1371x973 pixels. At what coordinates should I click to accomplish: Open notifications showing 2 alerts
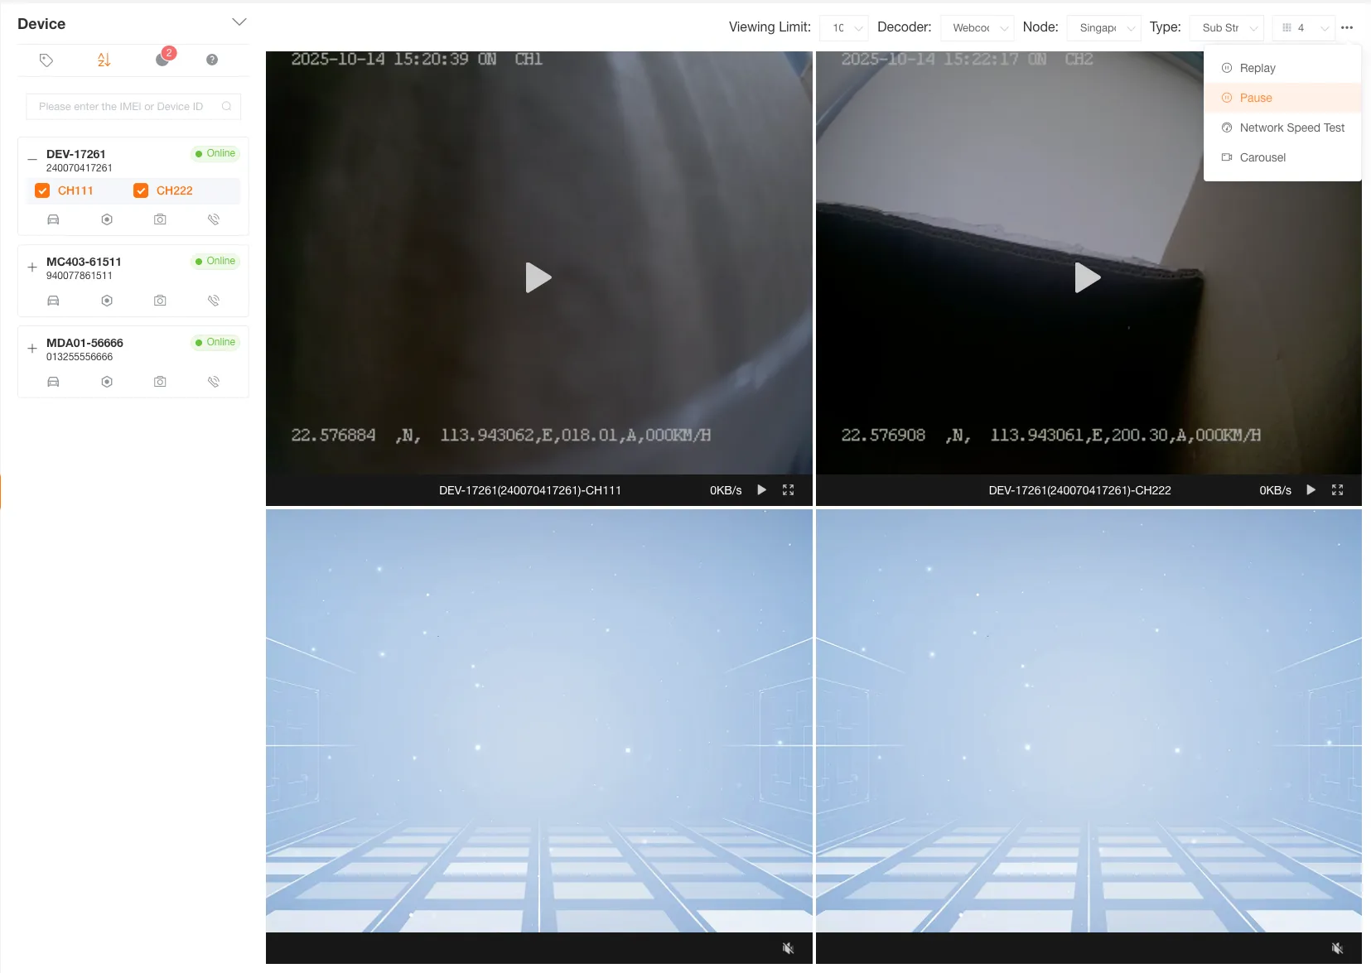click(x=162, y=59)
